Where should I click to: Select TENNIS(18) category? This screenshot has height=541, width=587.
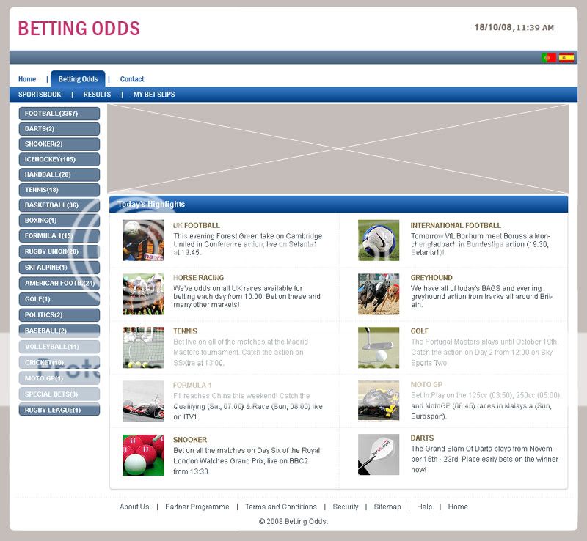pyautogui.click(x=59, y=190)
